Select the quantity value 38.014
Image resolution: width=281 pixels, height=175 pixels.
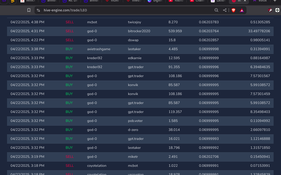point(174,130)
